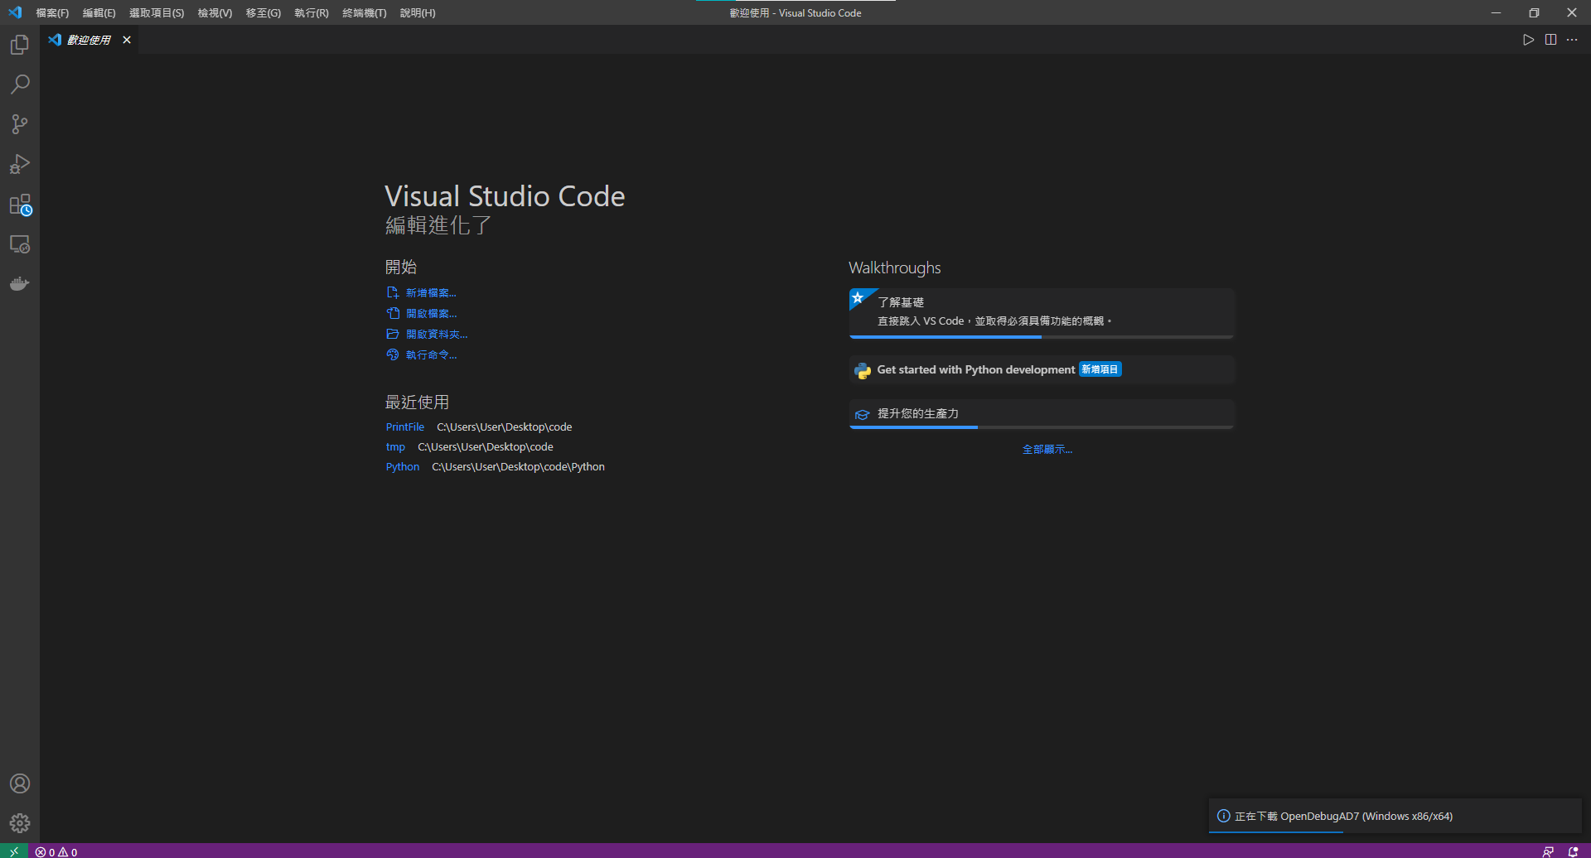Open the recent Python folder

click(x=402, y=467)
